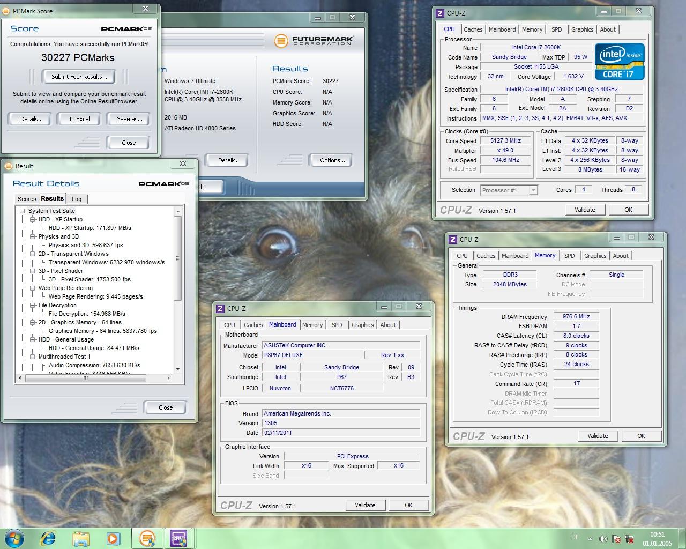Screen dimensions: 686x549
Task: Close the Result window with X
Action: [x=183, y=164]
